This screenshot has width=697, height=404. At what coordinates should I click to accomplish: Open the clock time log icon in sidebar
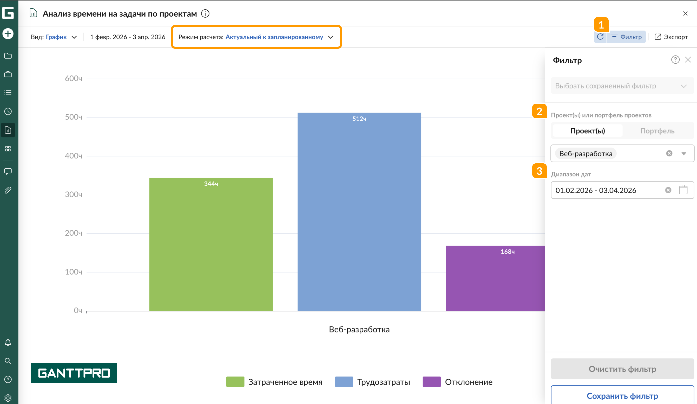(x=8, y=112)
